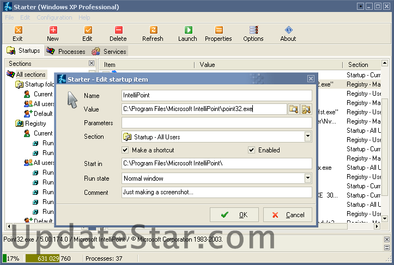The height and width of the screenshot is (265, 394).
Task: Click the Start in input field
Action: [217, 163]
